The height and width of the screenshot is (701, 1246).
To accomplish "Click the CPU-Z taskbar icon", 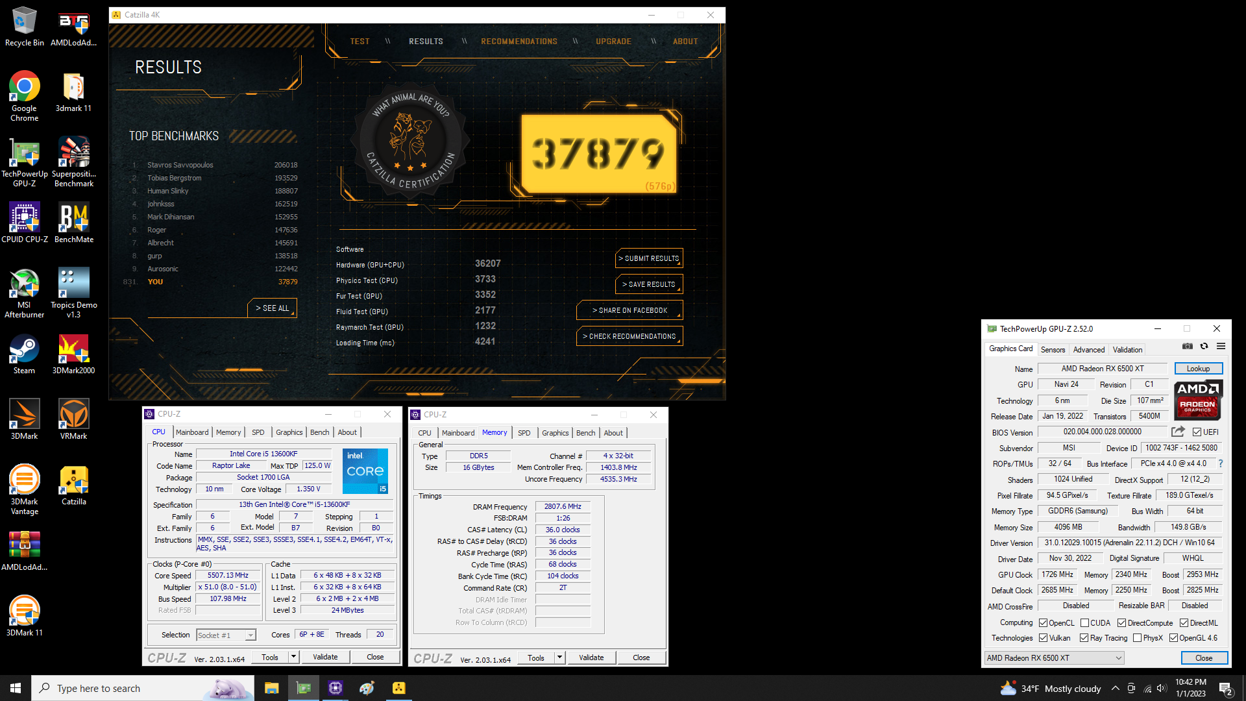I will tap(335, 688).
